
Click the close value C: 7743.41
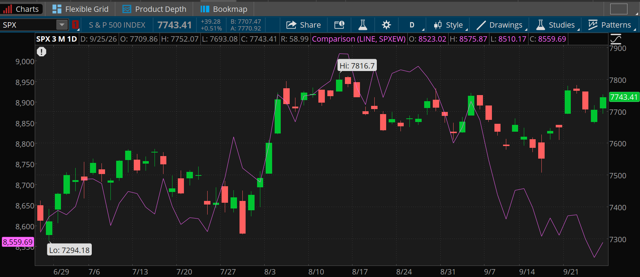tap(259, 39)
